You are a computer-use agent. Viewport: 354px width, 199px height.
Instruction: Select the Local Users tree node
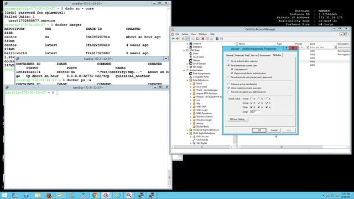(x=198, y=57)
